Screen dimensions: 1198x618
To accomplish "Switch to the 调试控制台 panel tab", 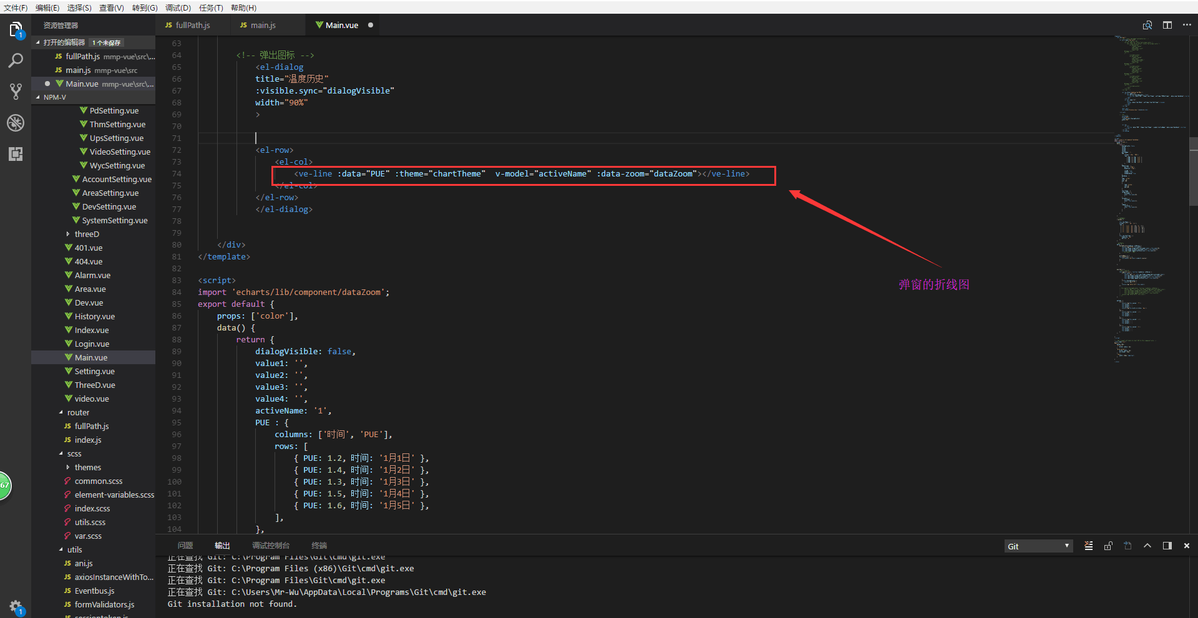I will 271,546.
